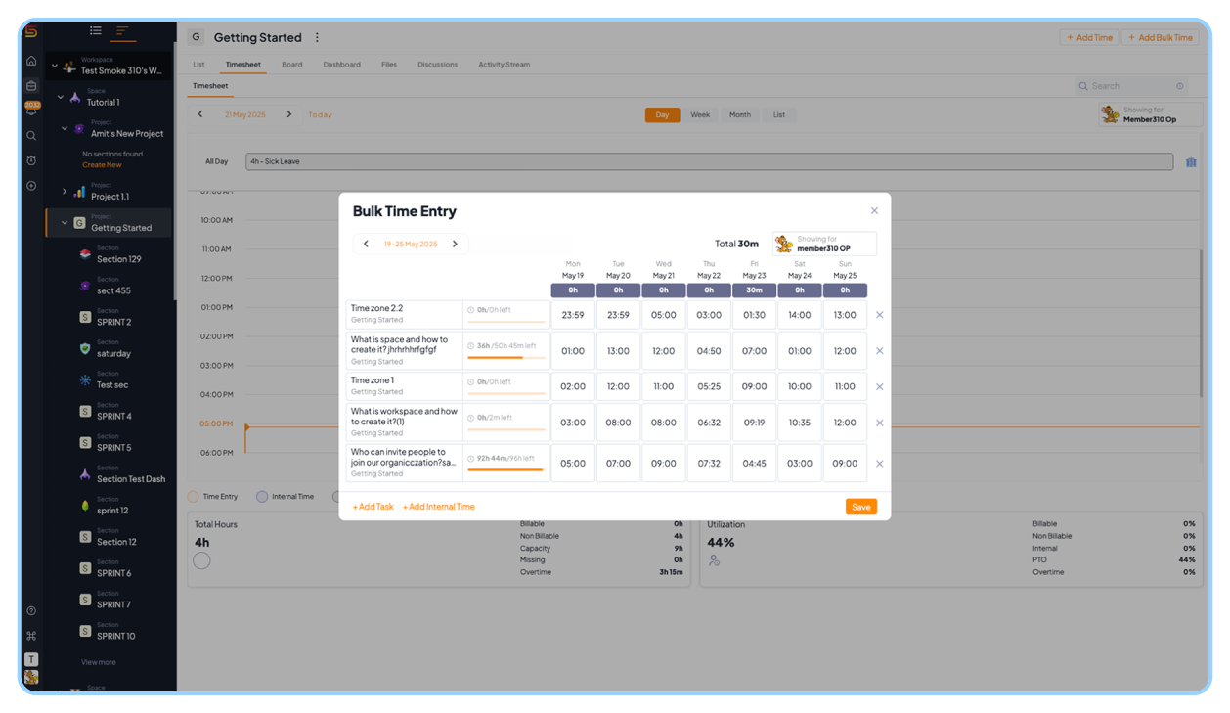
Task: Close the Bulk Time Entry dialog
Action: tap(874, 210)
